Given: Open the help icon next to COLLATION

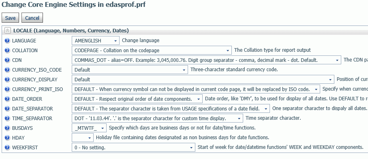Looking at the screenshot, I should tap(7, 50).
